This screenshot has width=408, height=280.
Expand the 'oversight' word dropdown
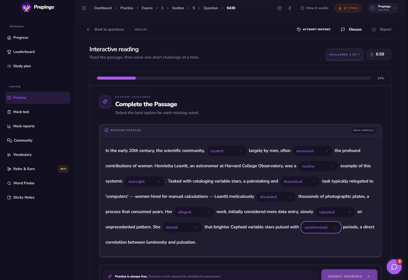tap(144, 181)
